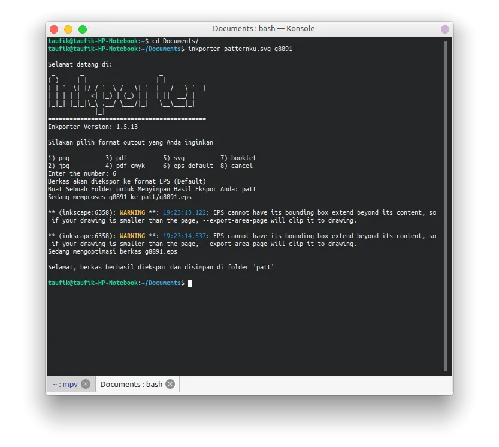Screen dimensions: 499x447
Task: Click the terminal cursor at the prompt
Action: coord(190,283)
